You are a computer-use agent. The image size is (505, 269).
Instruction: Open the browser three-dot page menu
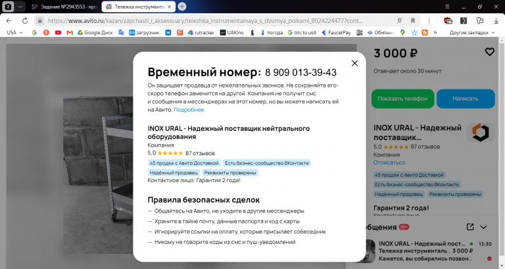tap(429, 20)
